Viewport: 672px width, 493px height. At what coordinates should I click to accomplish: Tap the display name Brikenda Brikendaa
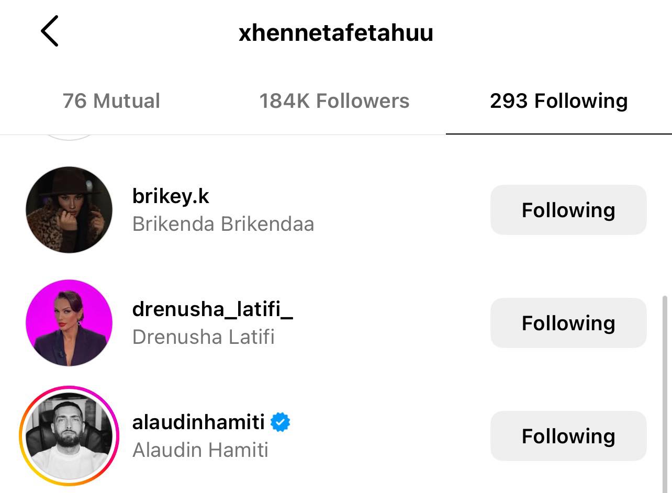(x=223, y=224)
